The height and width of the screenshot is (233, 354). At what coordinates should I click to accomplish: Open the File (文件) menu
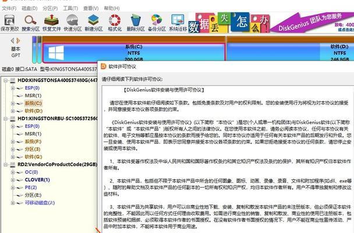9,8
